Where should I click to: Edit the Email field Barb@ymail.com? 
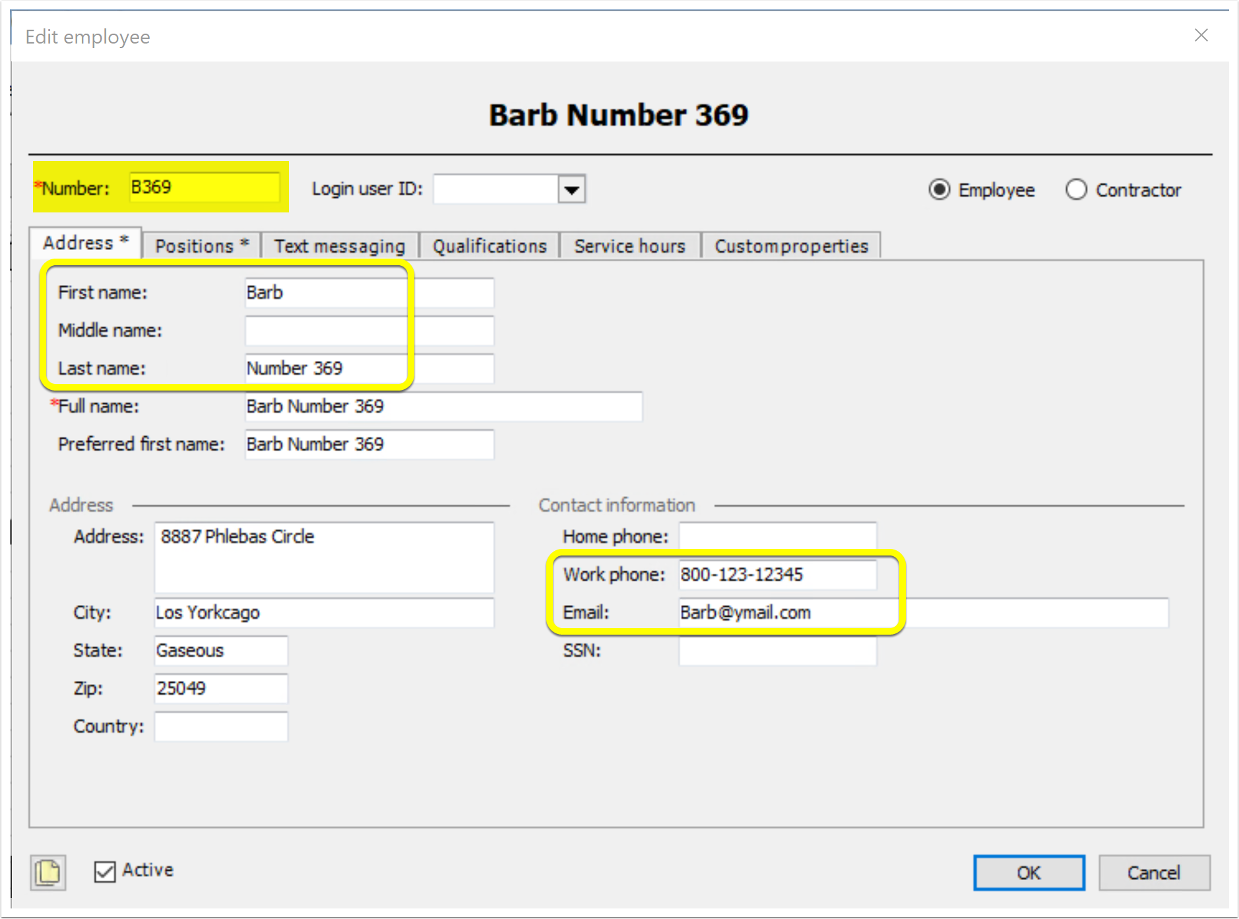point(924,613)
